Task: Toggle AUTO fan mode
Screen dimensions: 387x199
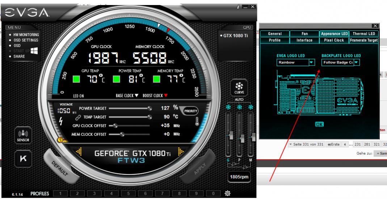Action: 239,99
